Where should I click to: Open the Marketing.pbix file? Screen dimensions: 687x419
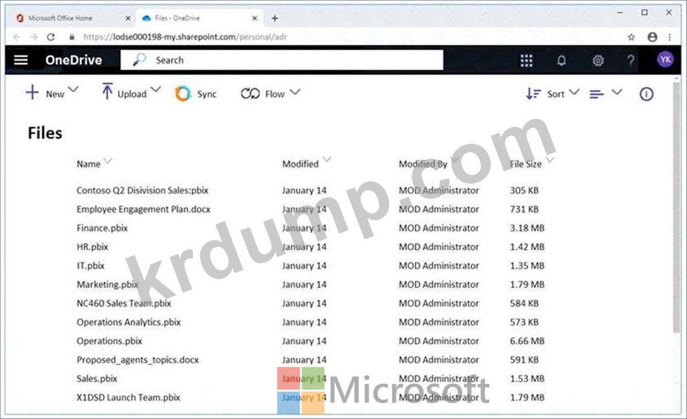[108, 284]
